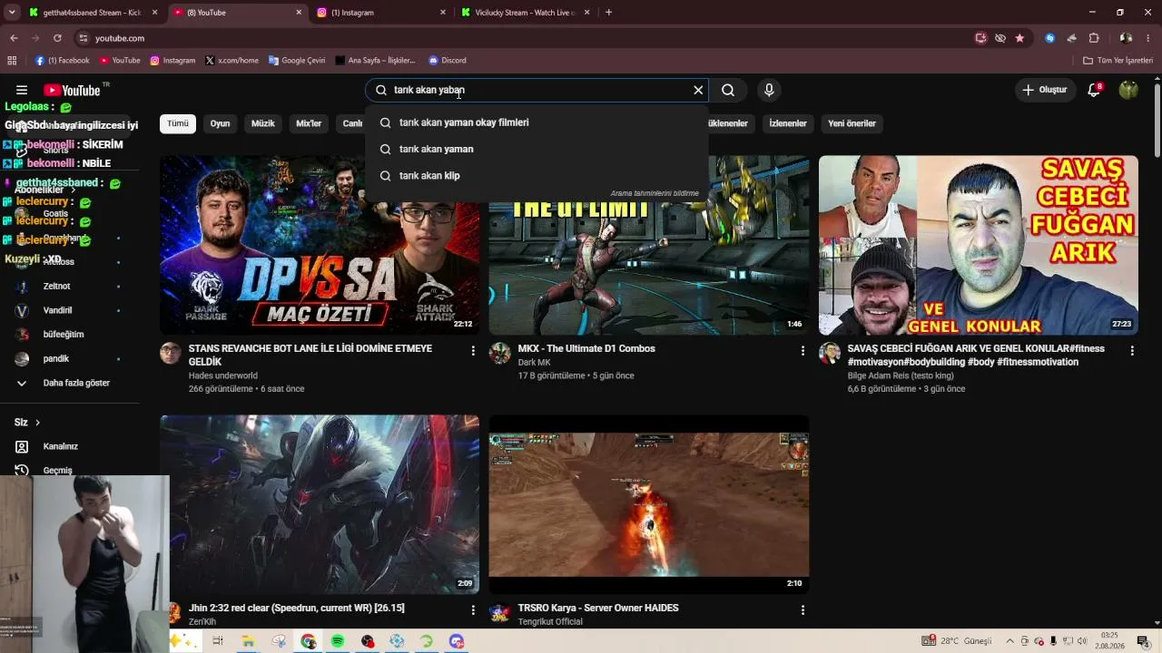The image size is (1162, 653).
Task: Choose suggestion "tarık akan klip"
Action: coord(537,175)
